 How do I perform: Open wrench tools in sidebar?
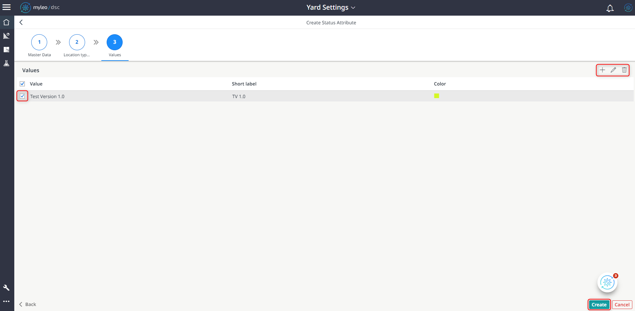6,288
